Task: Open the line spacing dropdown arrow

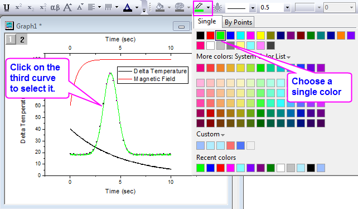Action: click(x=117, y=7)
